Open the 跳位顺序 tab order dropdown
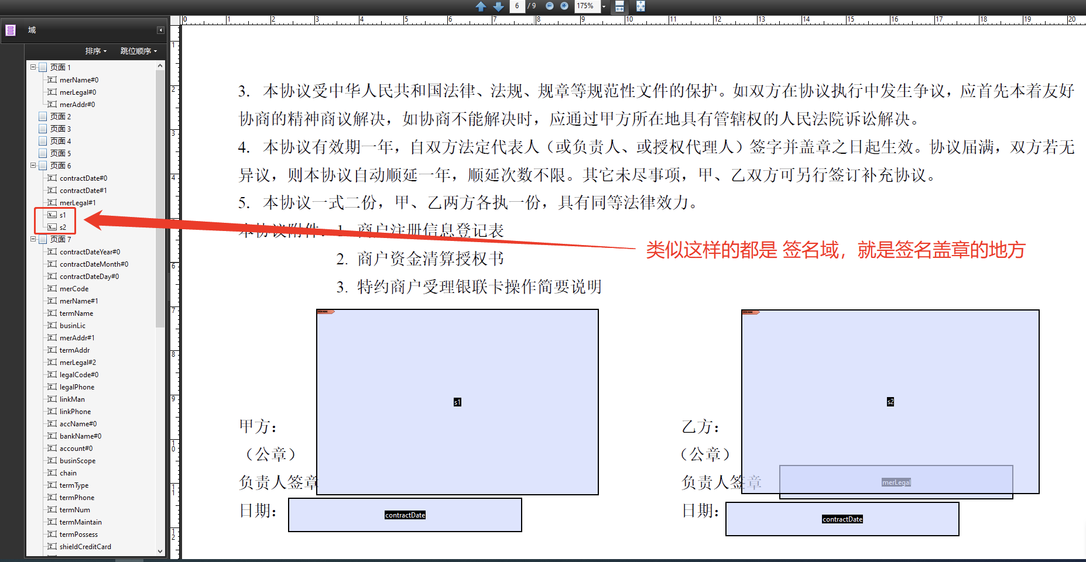The image size is (1086, 562). [139, 51]
